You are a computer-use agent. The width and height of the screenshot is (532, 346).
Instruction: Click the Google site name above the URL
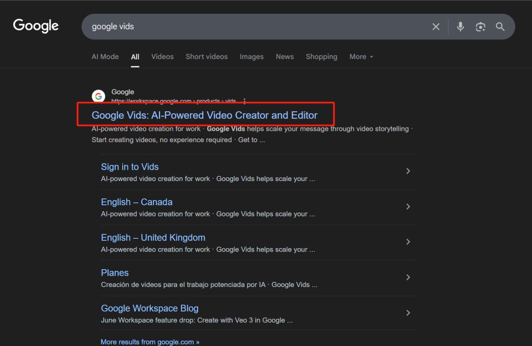point(123,92)
